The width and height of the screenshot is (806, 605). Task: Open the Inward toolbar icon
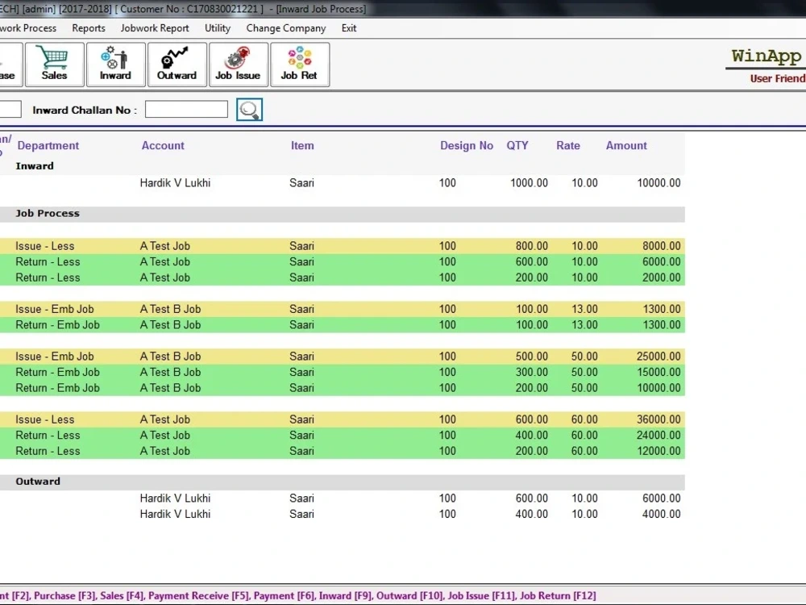115,64
